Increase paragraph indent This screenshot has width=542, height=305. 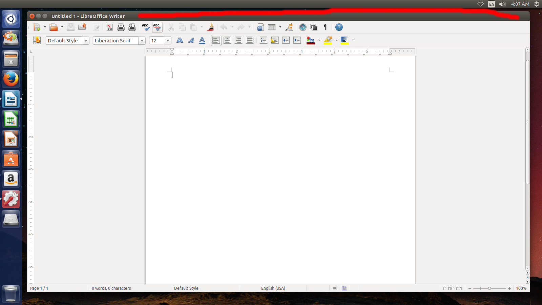click(x=297, y=40)
